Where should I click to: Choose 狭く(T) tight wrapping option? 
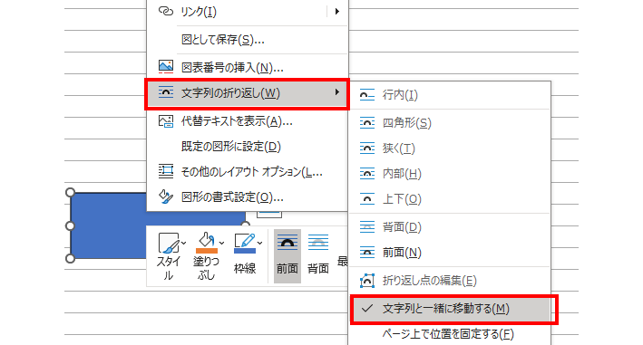450,148
